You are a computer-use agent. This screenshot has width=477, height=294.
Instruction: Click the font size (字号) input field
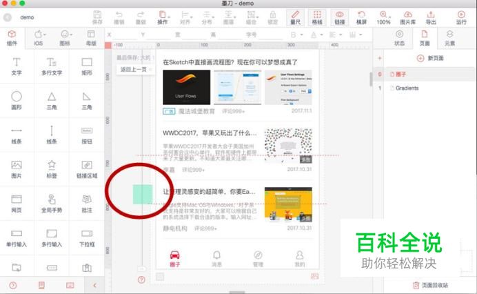pos(271,35)
